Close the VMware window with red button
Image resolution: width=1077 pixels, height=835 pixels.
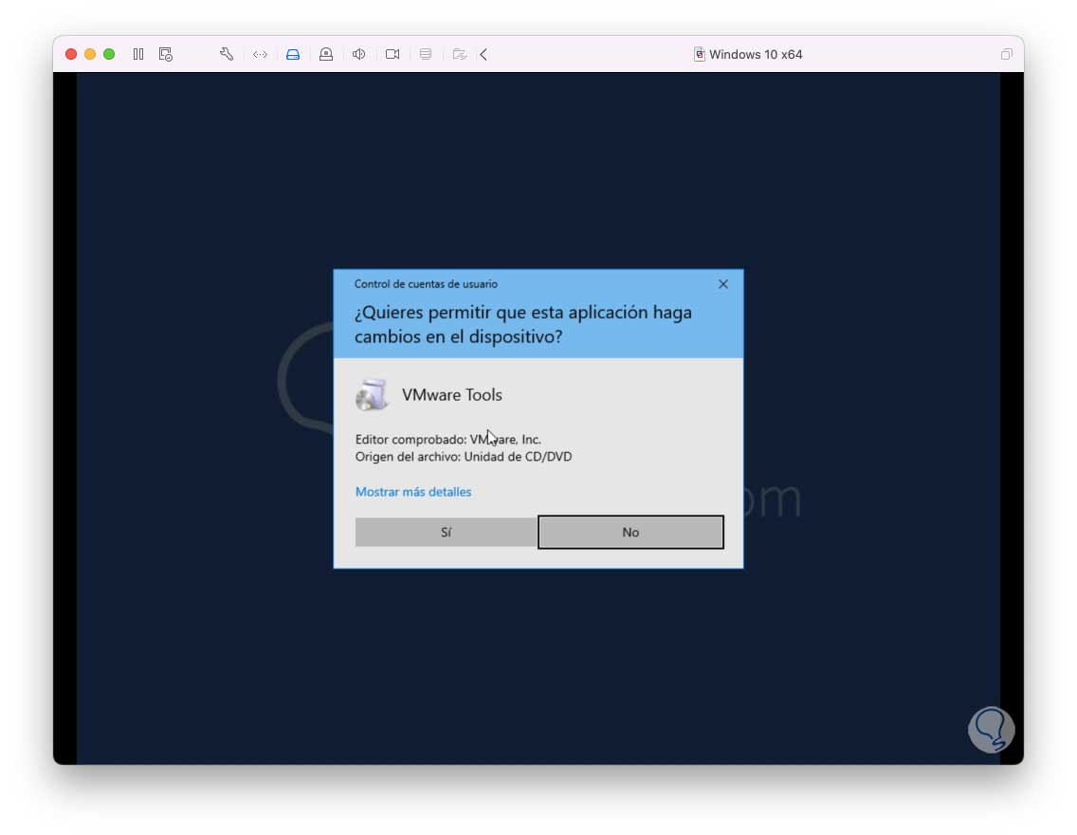pos(71,54)
